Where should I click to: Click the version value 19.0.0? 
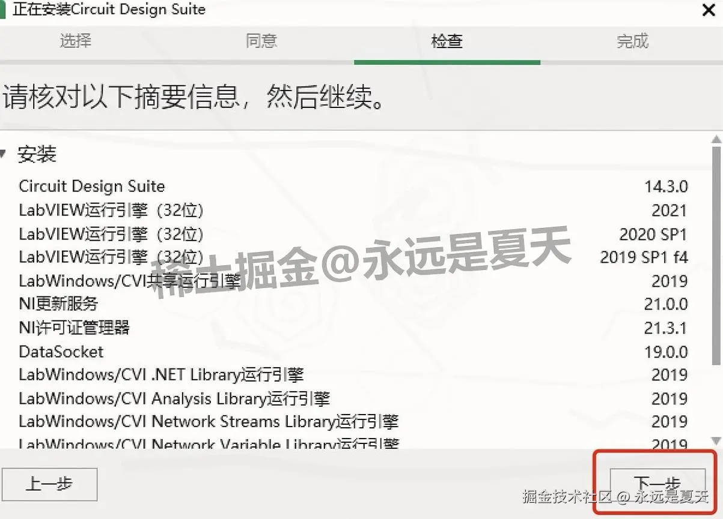[x=666, y=352]
